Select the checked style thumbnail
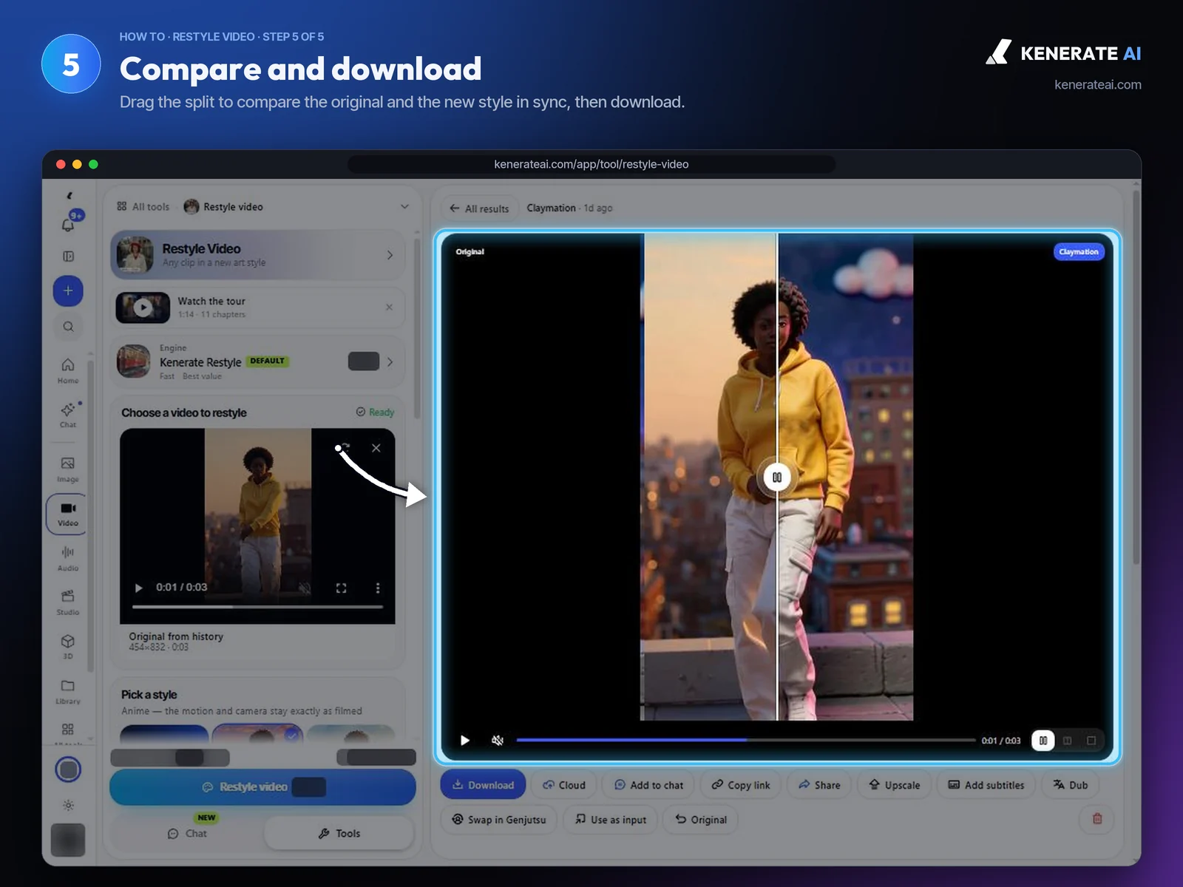 click(257, 733)
